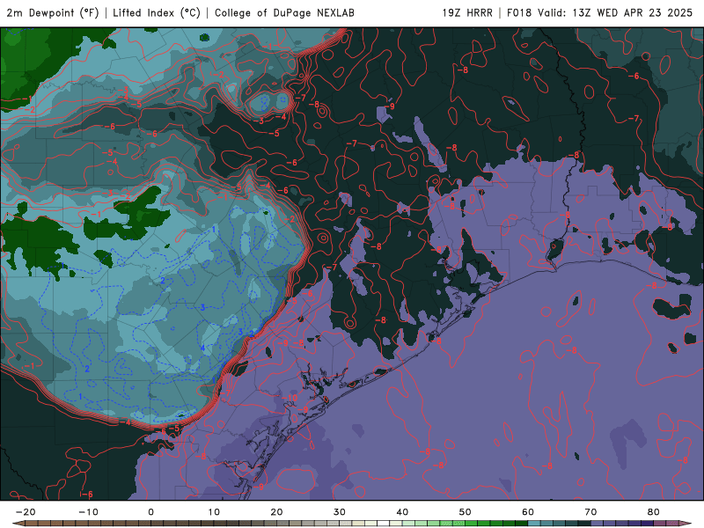The image size is (704, 528).
Task: Click the right arrow end of the color bar
Action: click(686, 524)
